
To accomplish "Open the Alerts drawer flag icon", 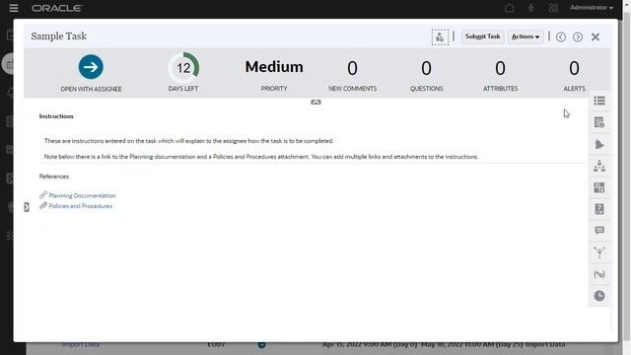I will pyautogui.click(x=599, y=144).
